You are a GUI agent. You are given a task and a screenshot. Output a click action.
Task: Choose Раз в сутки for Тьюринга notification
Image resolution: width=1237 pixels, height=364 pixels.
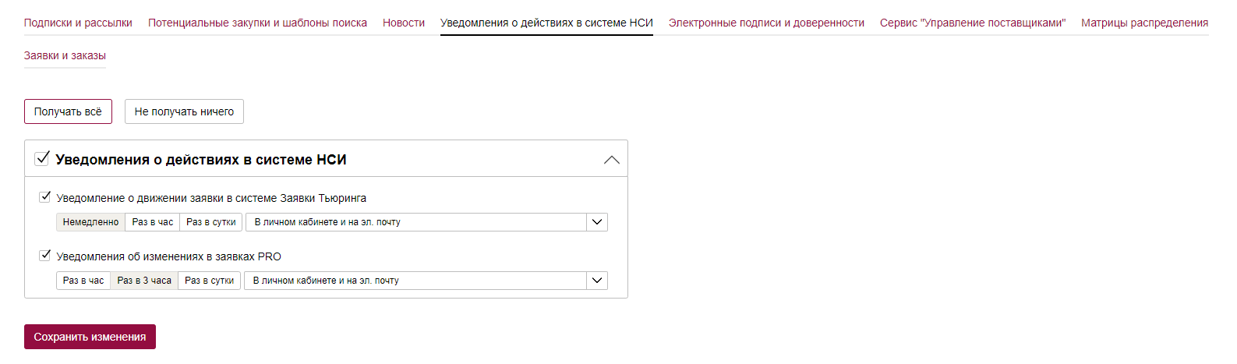click(211, 222)
